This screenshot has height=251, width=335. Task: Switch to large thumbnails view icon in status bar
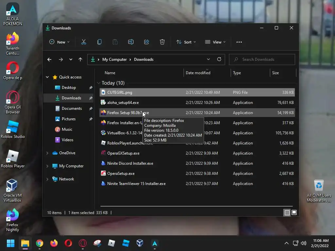[x=294, y=212]
